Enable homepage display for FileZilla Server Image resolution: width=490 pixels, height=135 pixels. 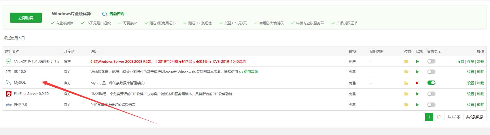point(431,94)
